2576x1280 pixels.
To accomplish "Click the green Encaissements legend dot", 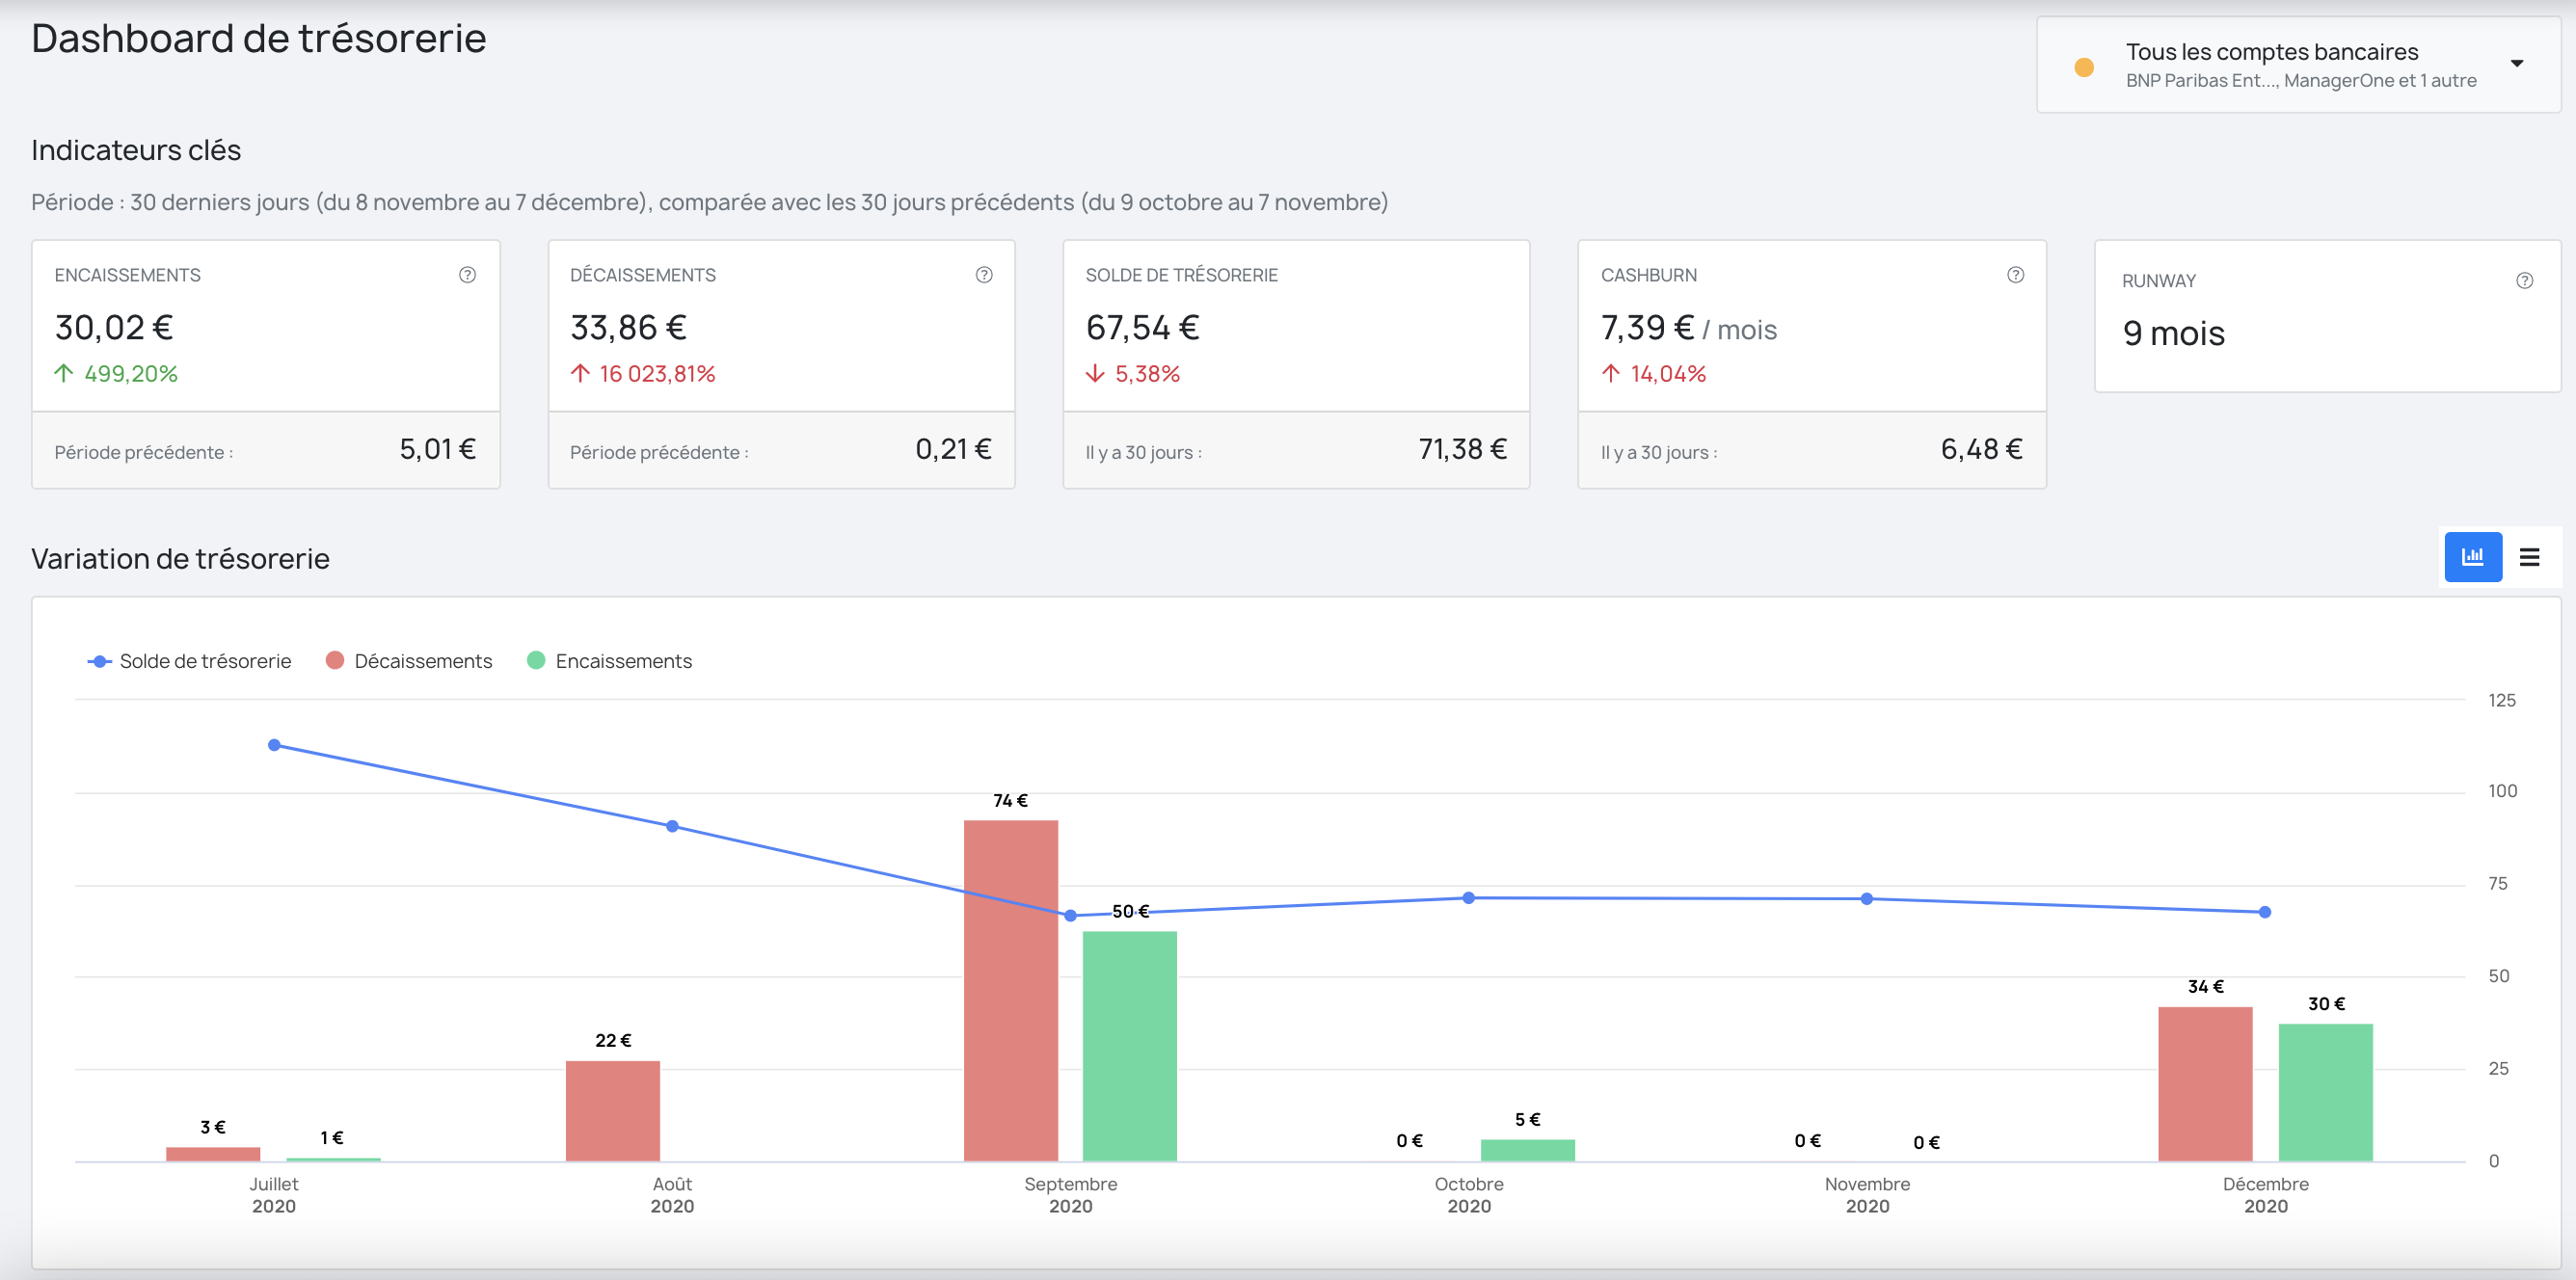I will point(536,660).
